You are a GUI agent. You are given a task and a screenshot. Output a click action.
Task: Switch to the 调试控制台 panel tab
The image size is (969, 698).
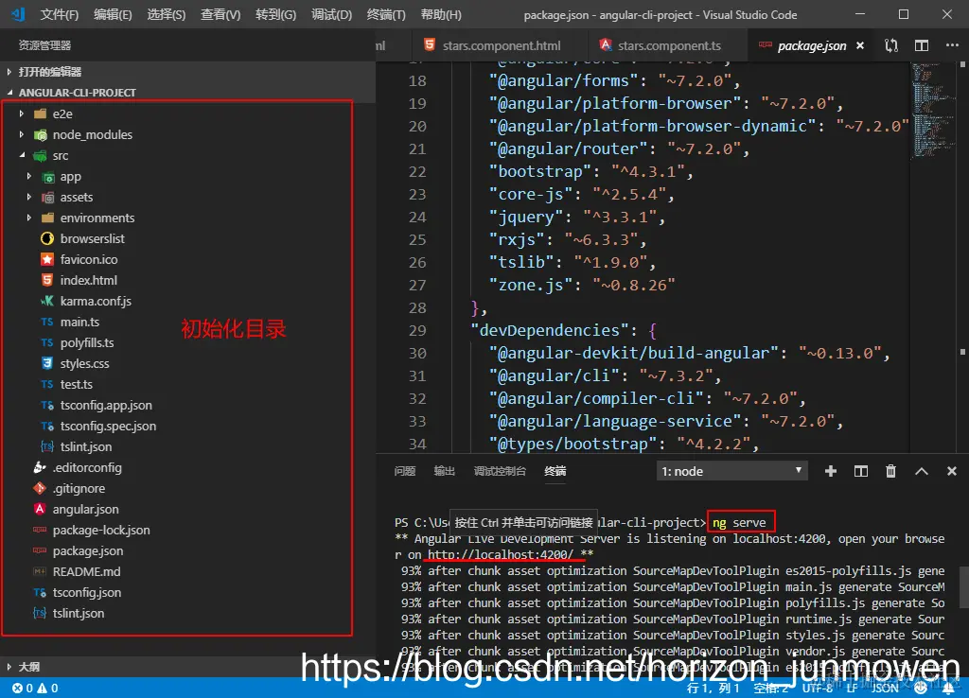(500, 471)
